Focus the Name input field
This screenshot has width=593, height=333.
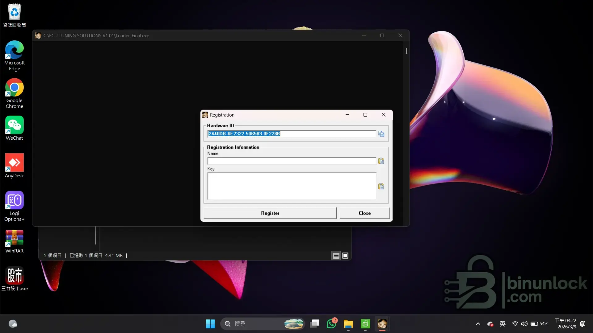[292, 161]
